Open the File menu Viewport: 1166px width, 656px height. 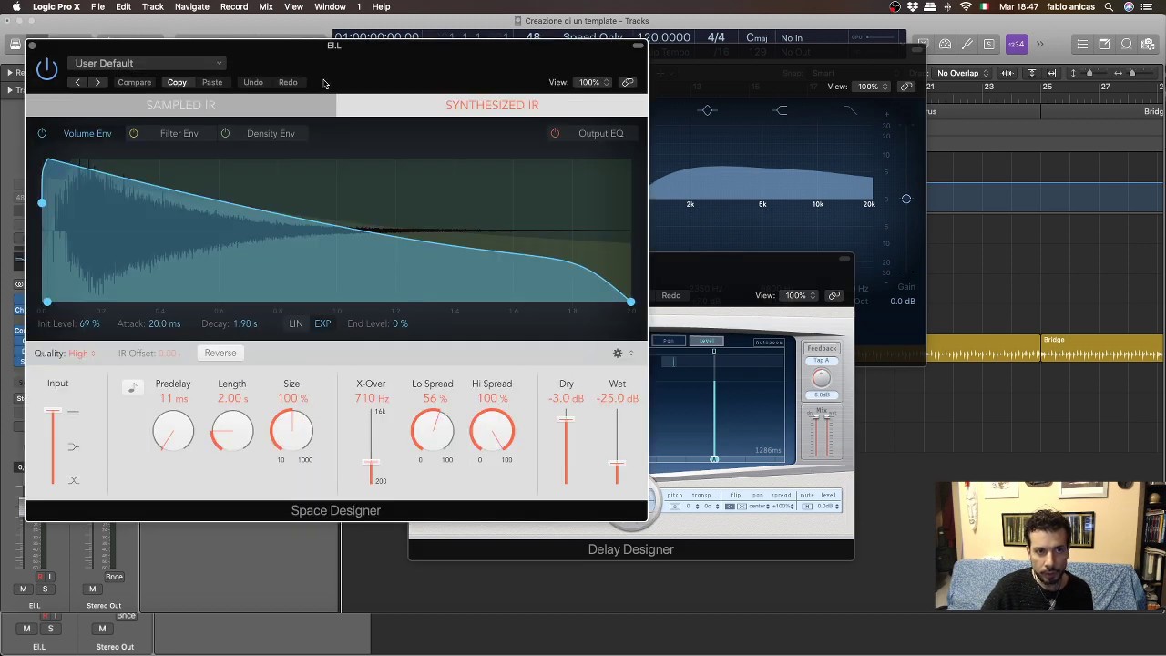tap(97, 6)
